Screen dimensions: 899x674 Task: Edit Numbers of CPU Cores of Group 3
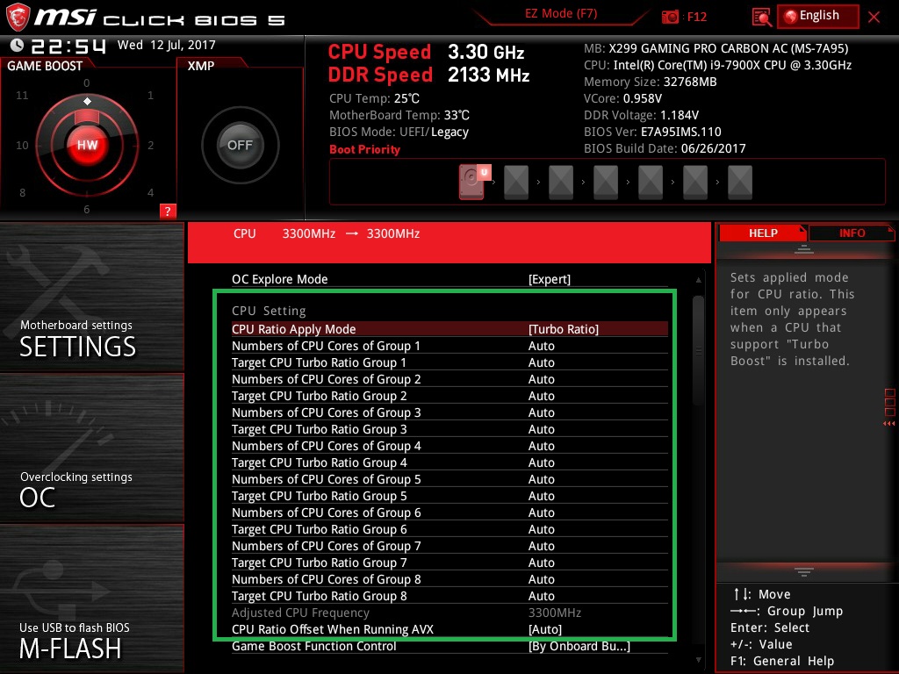pyautogui.click(x=449, y=412)
